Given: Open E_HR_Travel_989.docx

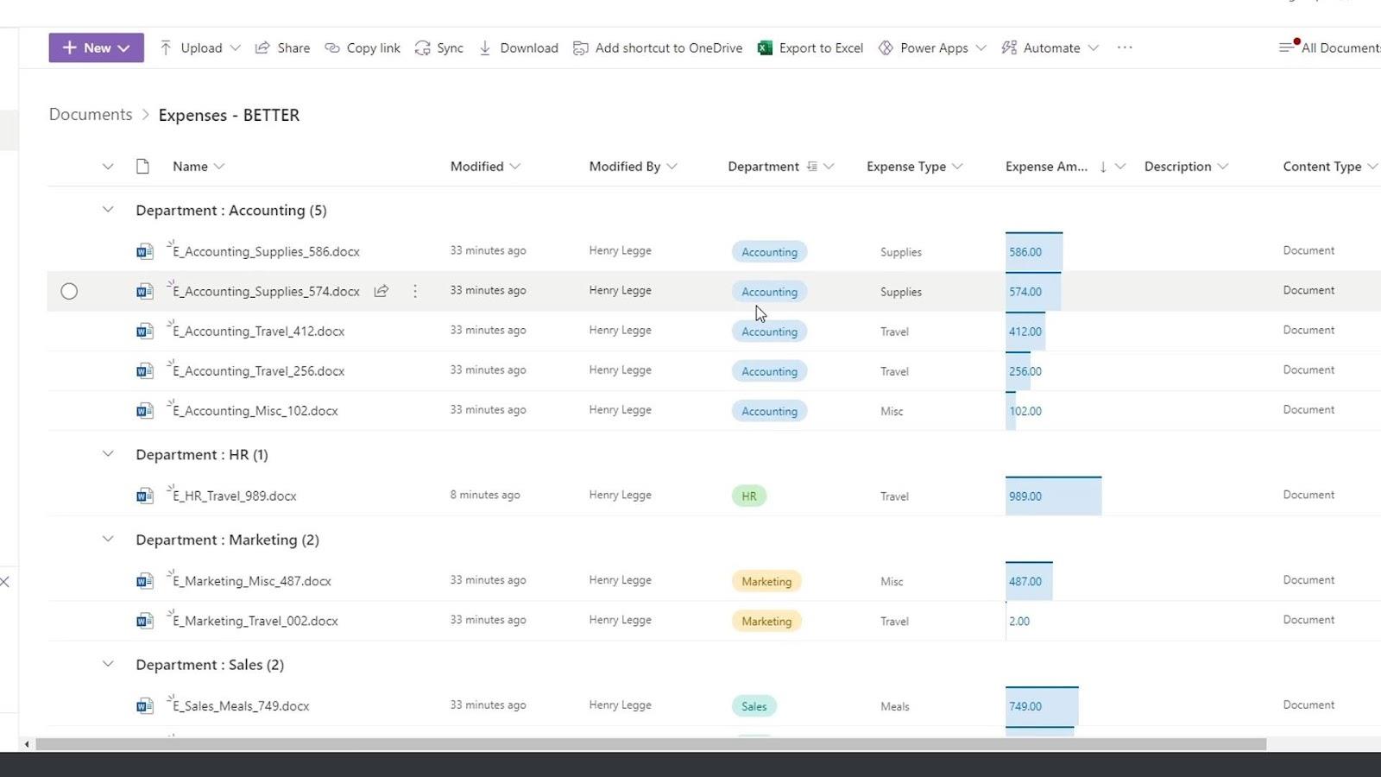Looking at the screenshot, I should point(234,496).
